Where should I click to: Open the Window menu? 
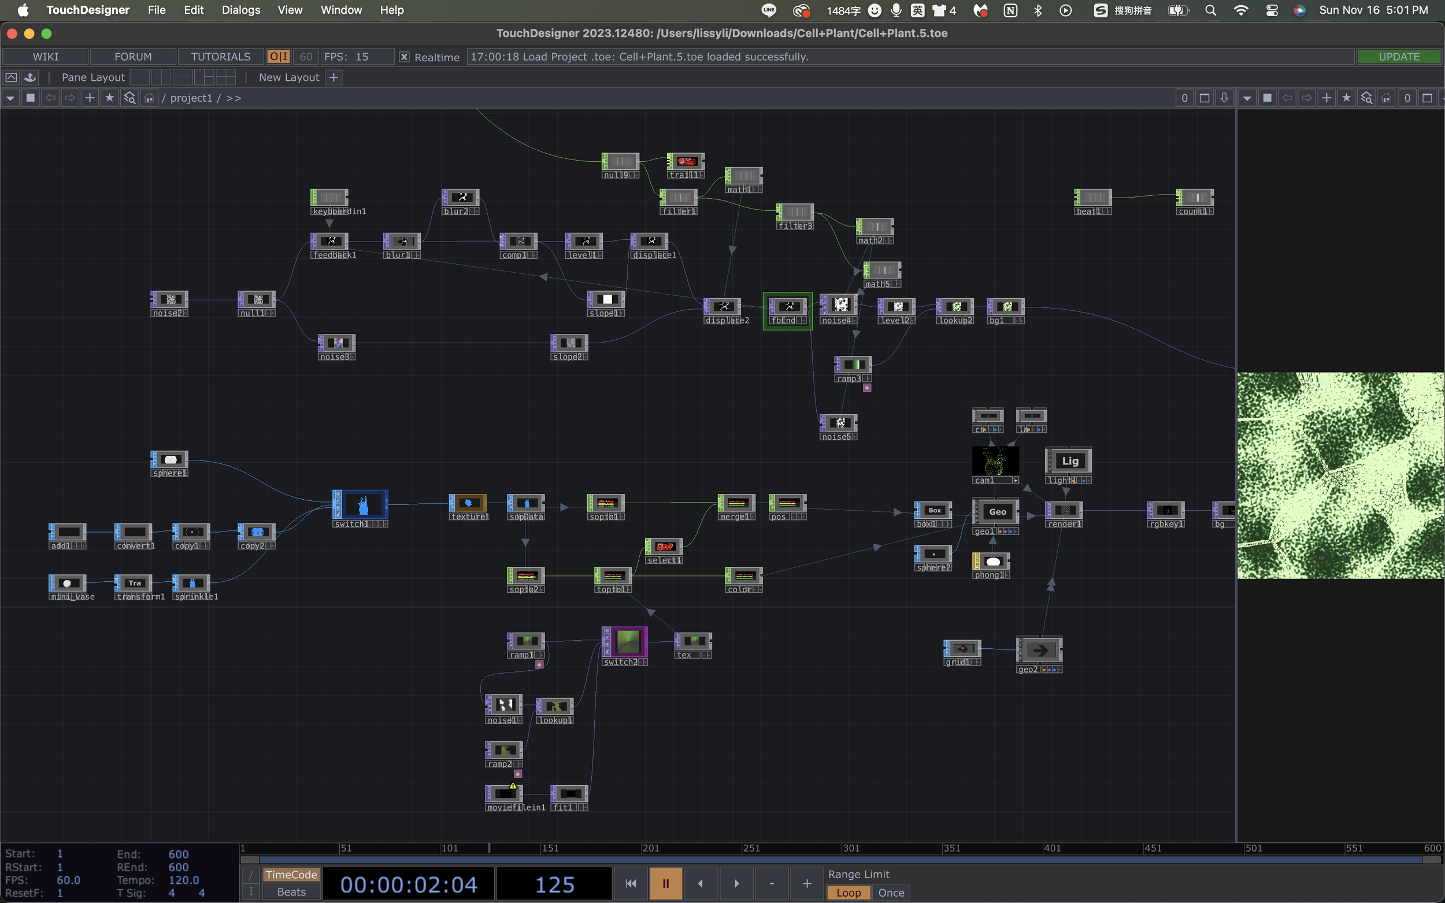(341, 10)
